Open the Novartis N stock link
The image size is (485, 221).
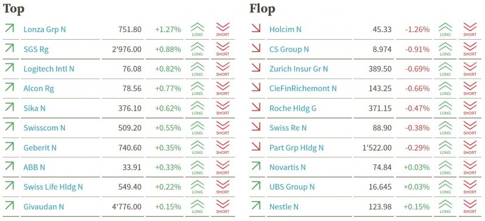[x=287, y=167]
